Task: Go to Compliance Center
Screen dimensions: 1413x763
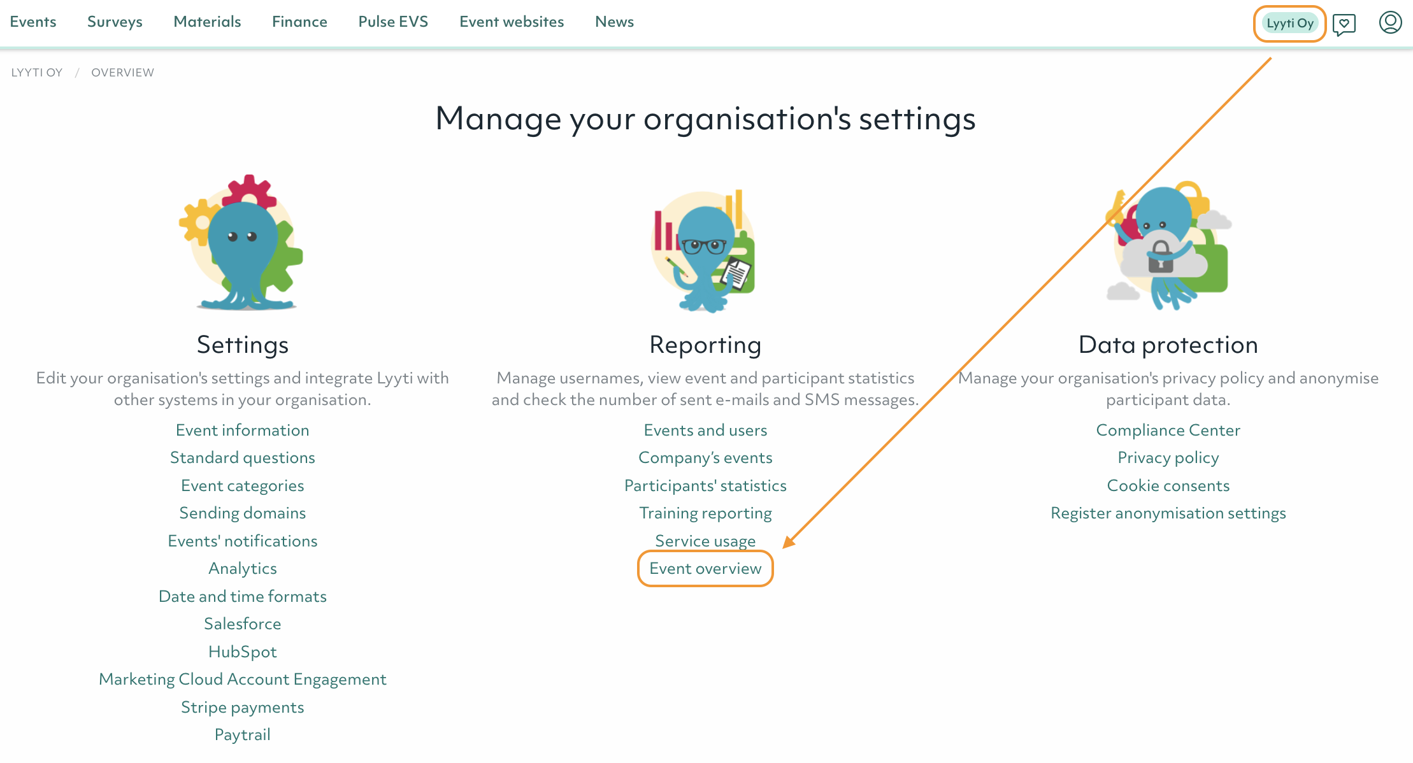Action: [1168, 430]
